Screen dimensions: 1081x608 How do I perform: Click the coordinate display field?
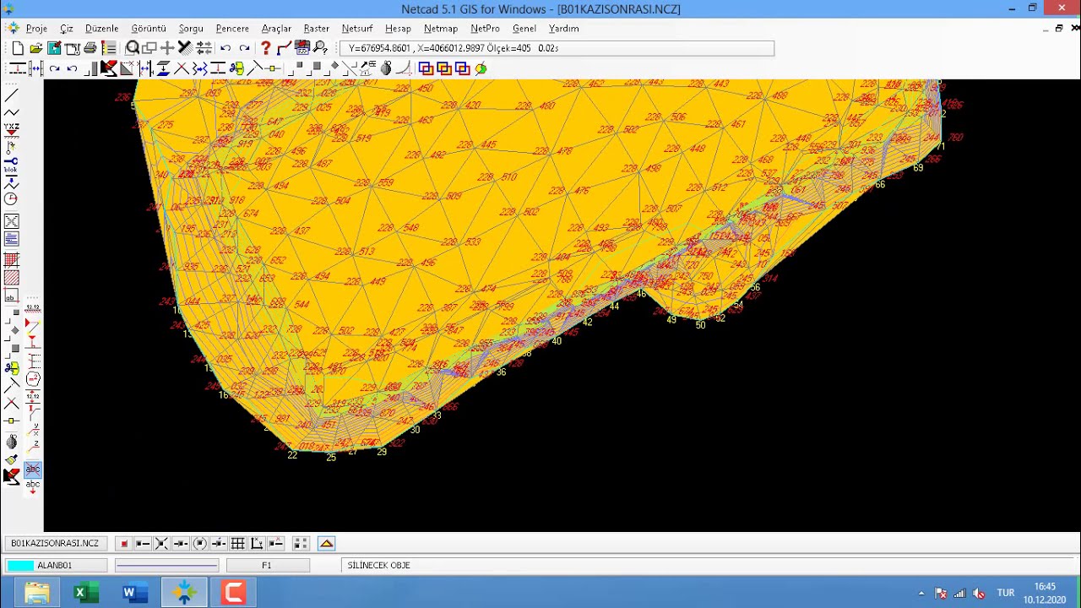click(x=557, y=48)
